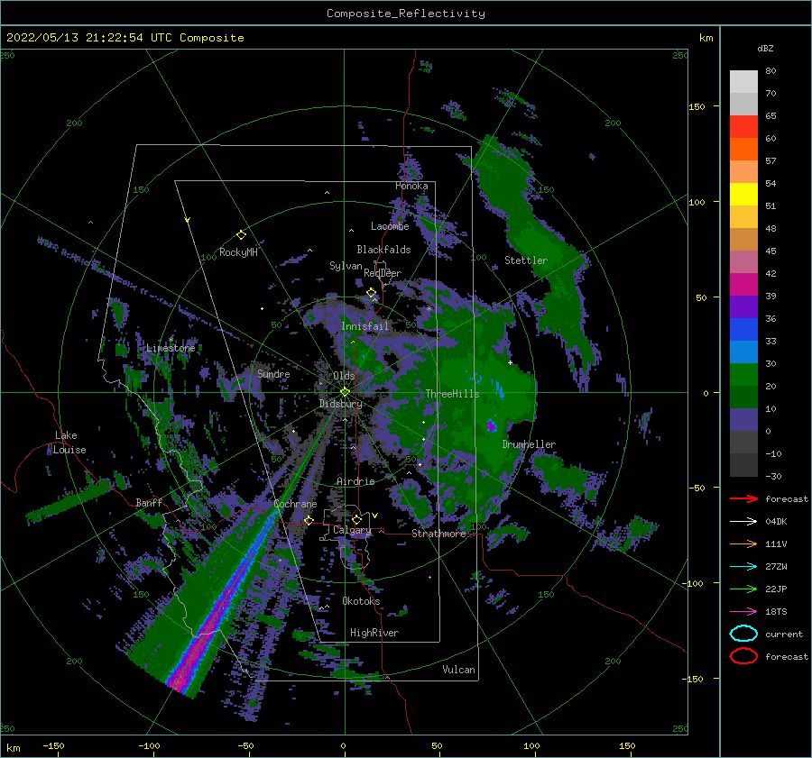Click the white 04DK arrow in legend

click(x=743, y=522)
